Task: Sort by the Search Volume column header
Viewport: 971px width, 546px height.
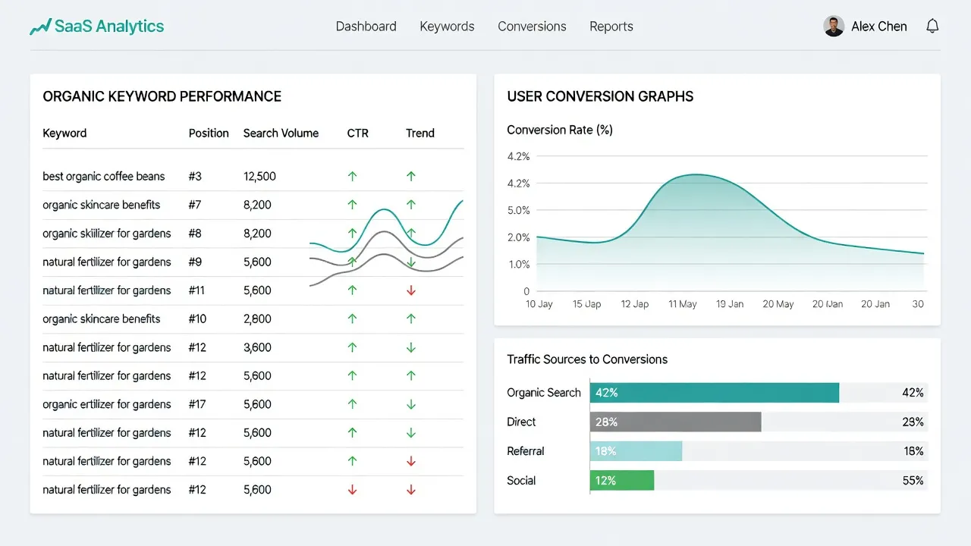Action: pyautogui.click(x=281, y=133)
